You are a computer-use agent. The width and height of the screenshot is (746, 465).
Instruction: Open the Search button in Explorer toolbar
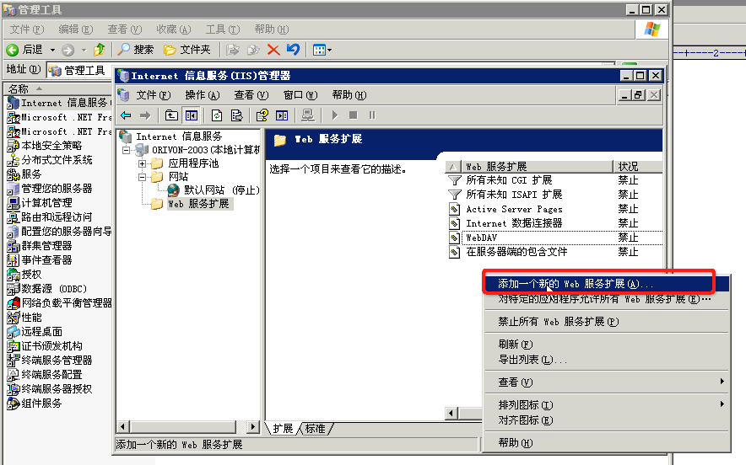coord(137,50)
